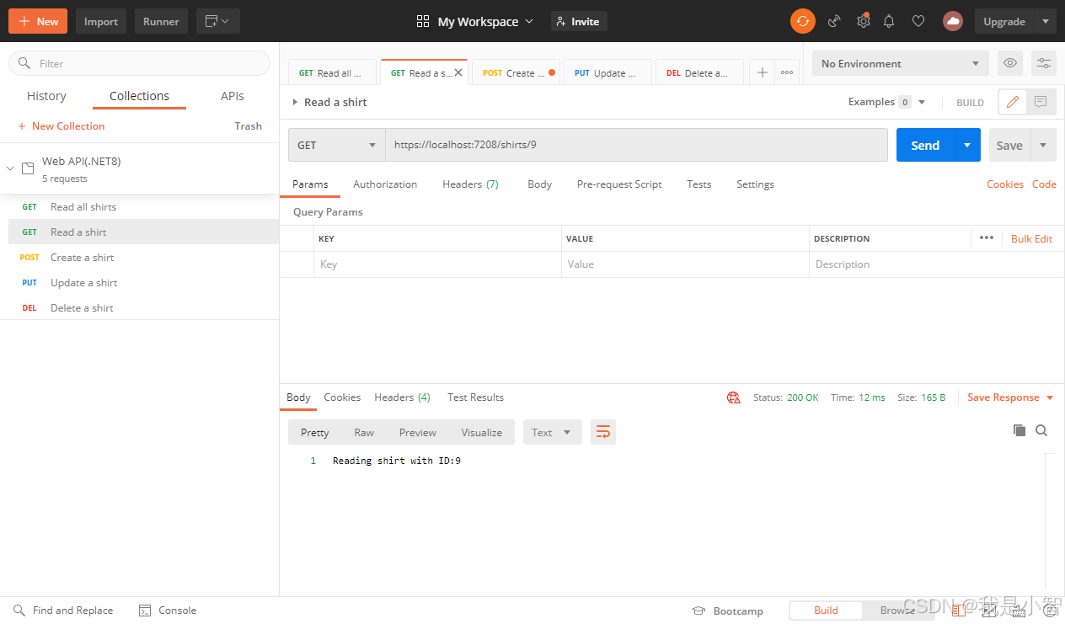The image size is (1065, 624).
Task: Open the No Environment selector
Action: 901,63
